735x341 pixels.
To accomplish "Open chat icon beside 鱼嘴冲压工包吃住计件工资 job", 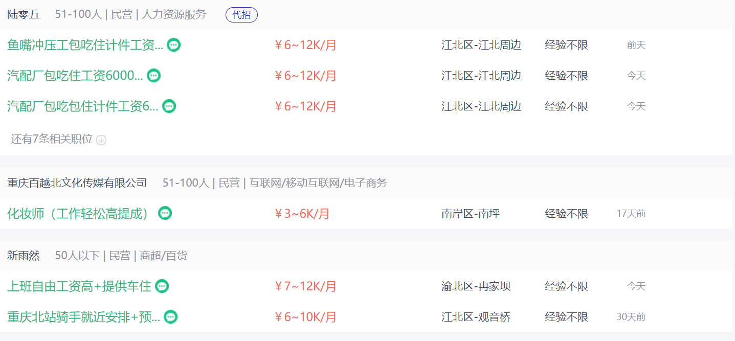I will pos(174,45).
